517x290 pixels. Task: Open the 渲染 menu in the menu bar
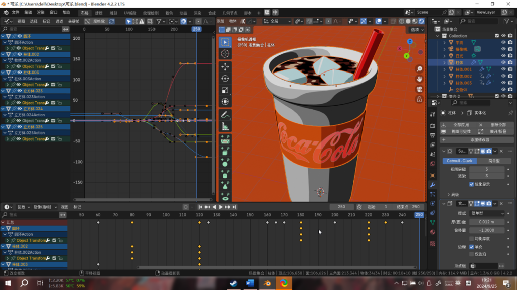coord(41,12)
